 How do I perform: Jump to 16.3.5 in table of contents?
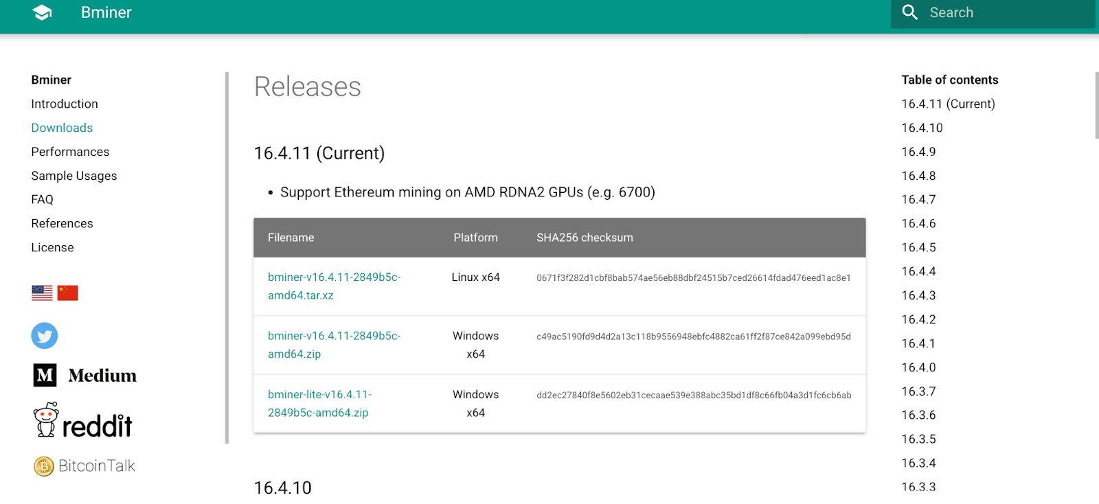click(x=918, y=439)
